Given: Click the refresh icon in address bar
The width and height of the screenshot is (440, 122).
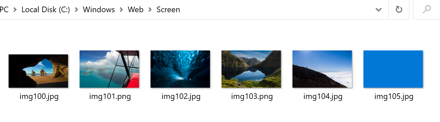Looking at the screenshot, I should [399, 10].
